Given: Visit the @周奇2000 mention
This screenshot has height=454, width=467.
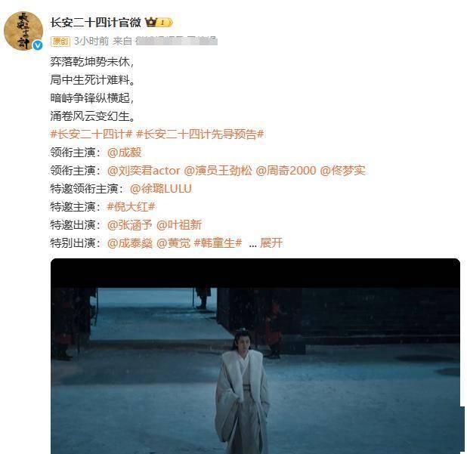Looking at the screenshot, I should click(286, 171).
